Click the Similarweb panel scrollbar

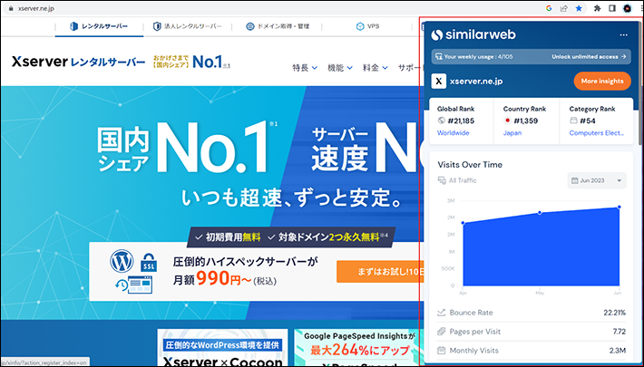click(641, 82)
